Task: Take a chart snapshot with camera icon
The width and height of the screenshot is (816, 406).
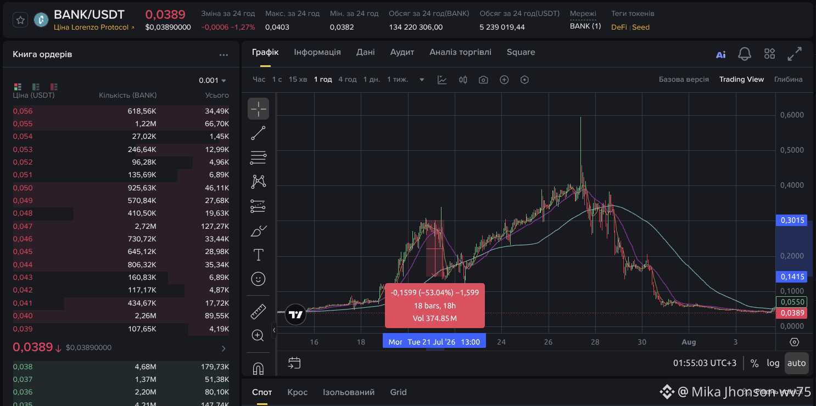Action: pyautogui.click(x=483, y=80)
